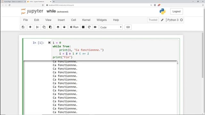This screenshot has width=205, height=115.
Task: Open the browser shield icon
Action: pyautogui.click(x=155, y=5)
